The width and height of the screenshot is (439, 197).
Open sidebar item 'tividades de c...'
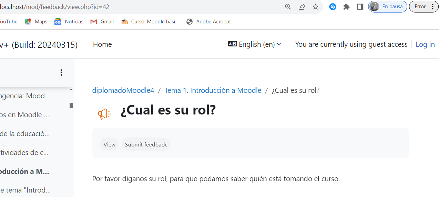point(24,153)
